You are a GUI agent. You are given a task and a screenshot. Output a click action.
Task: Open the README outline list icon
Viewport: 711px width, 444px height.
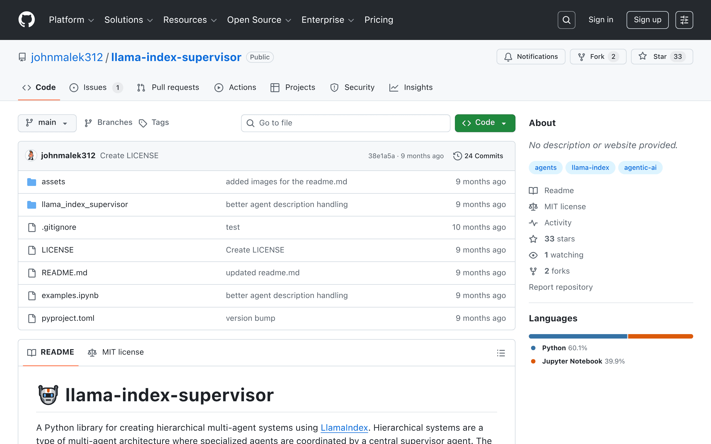tap(501, 353)
